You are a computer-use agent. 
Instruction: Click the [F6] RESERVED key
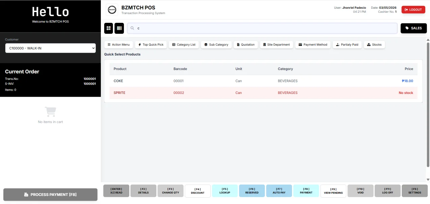(252, 191)
